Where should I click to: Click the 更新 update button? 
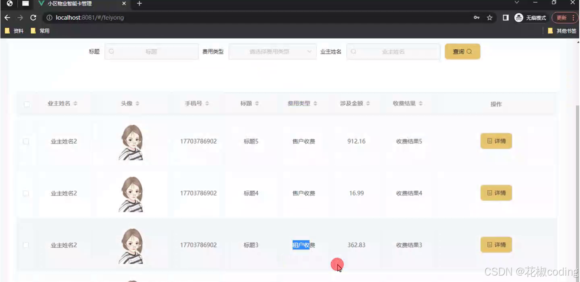click(561, 18)
